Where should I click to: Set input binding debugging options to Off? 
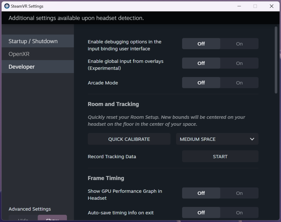(201, 44)
